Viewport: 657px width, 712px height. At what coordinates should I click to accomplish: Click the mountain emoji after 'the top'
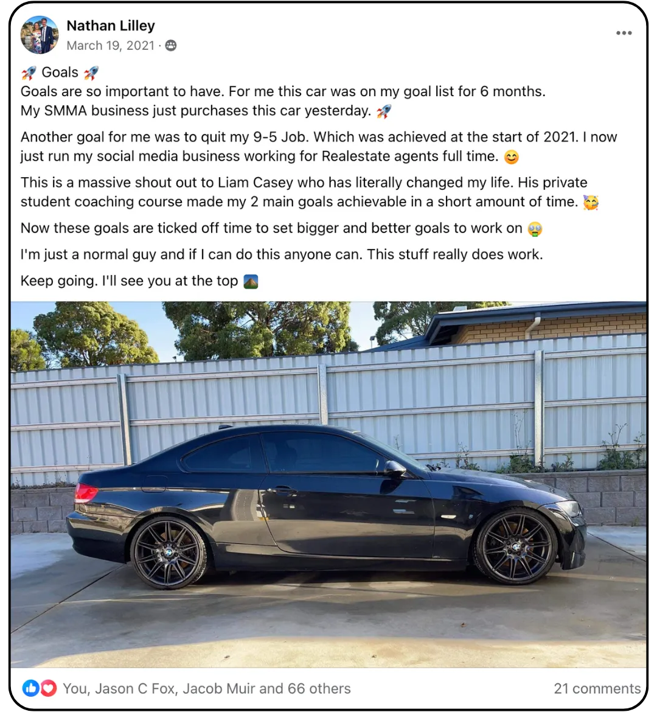[251, 282]
